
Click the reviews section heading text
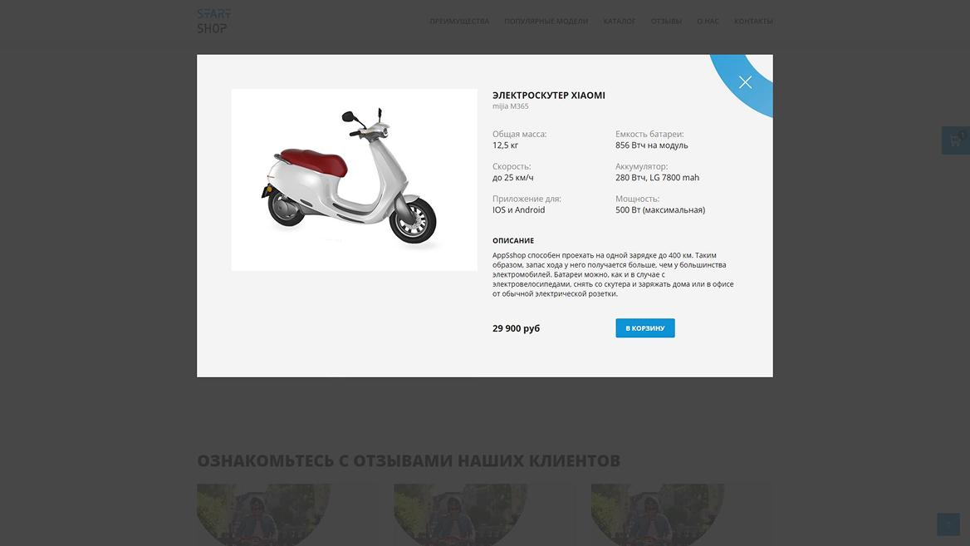tap(409, 460)
